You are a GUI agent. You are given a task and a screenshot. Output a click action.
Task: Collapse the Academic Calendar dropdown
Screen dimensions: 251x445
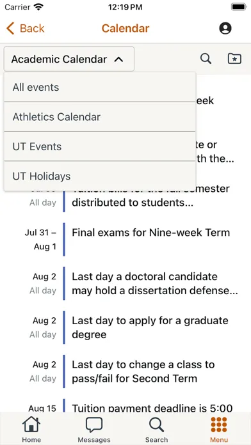coord(69,59)
